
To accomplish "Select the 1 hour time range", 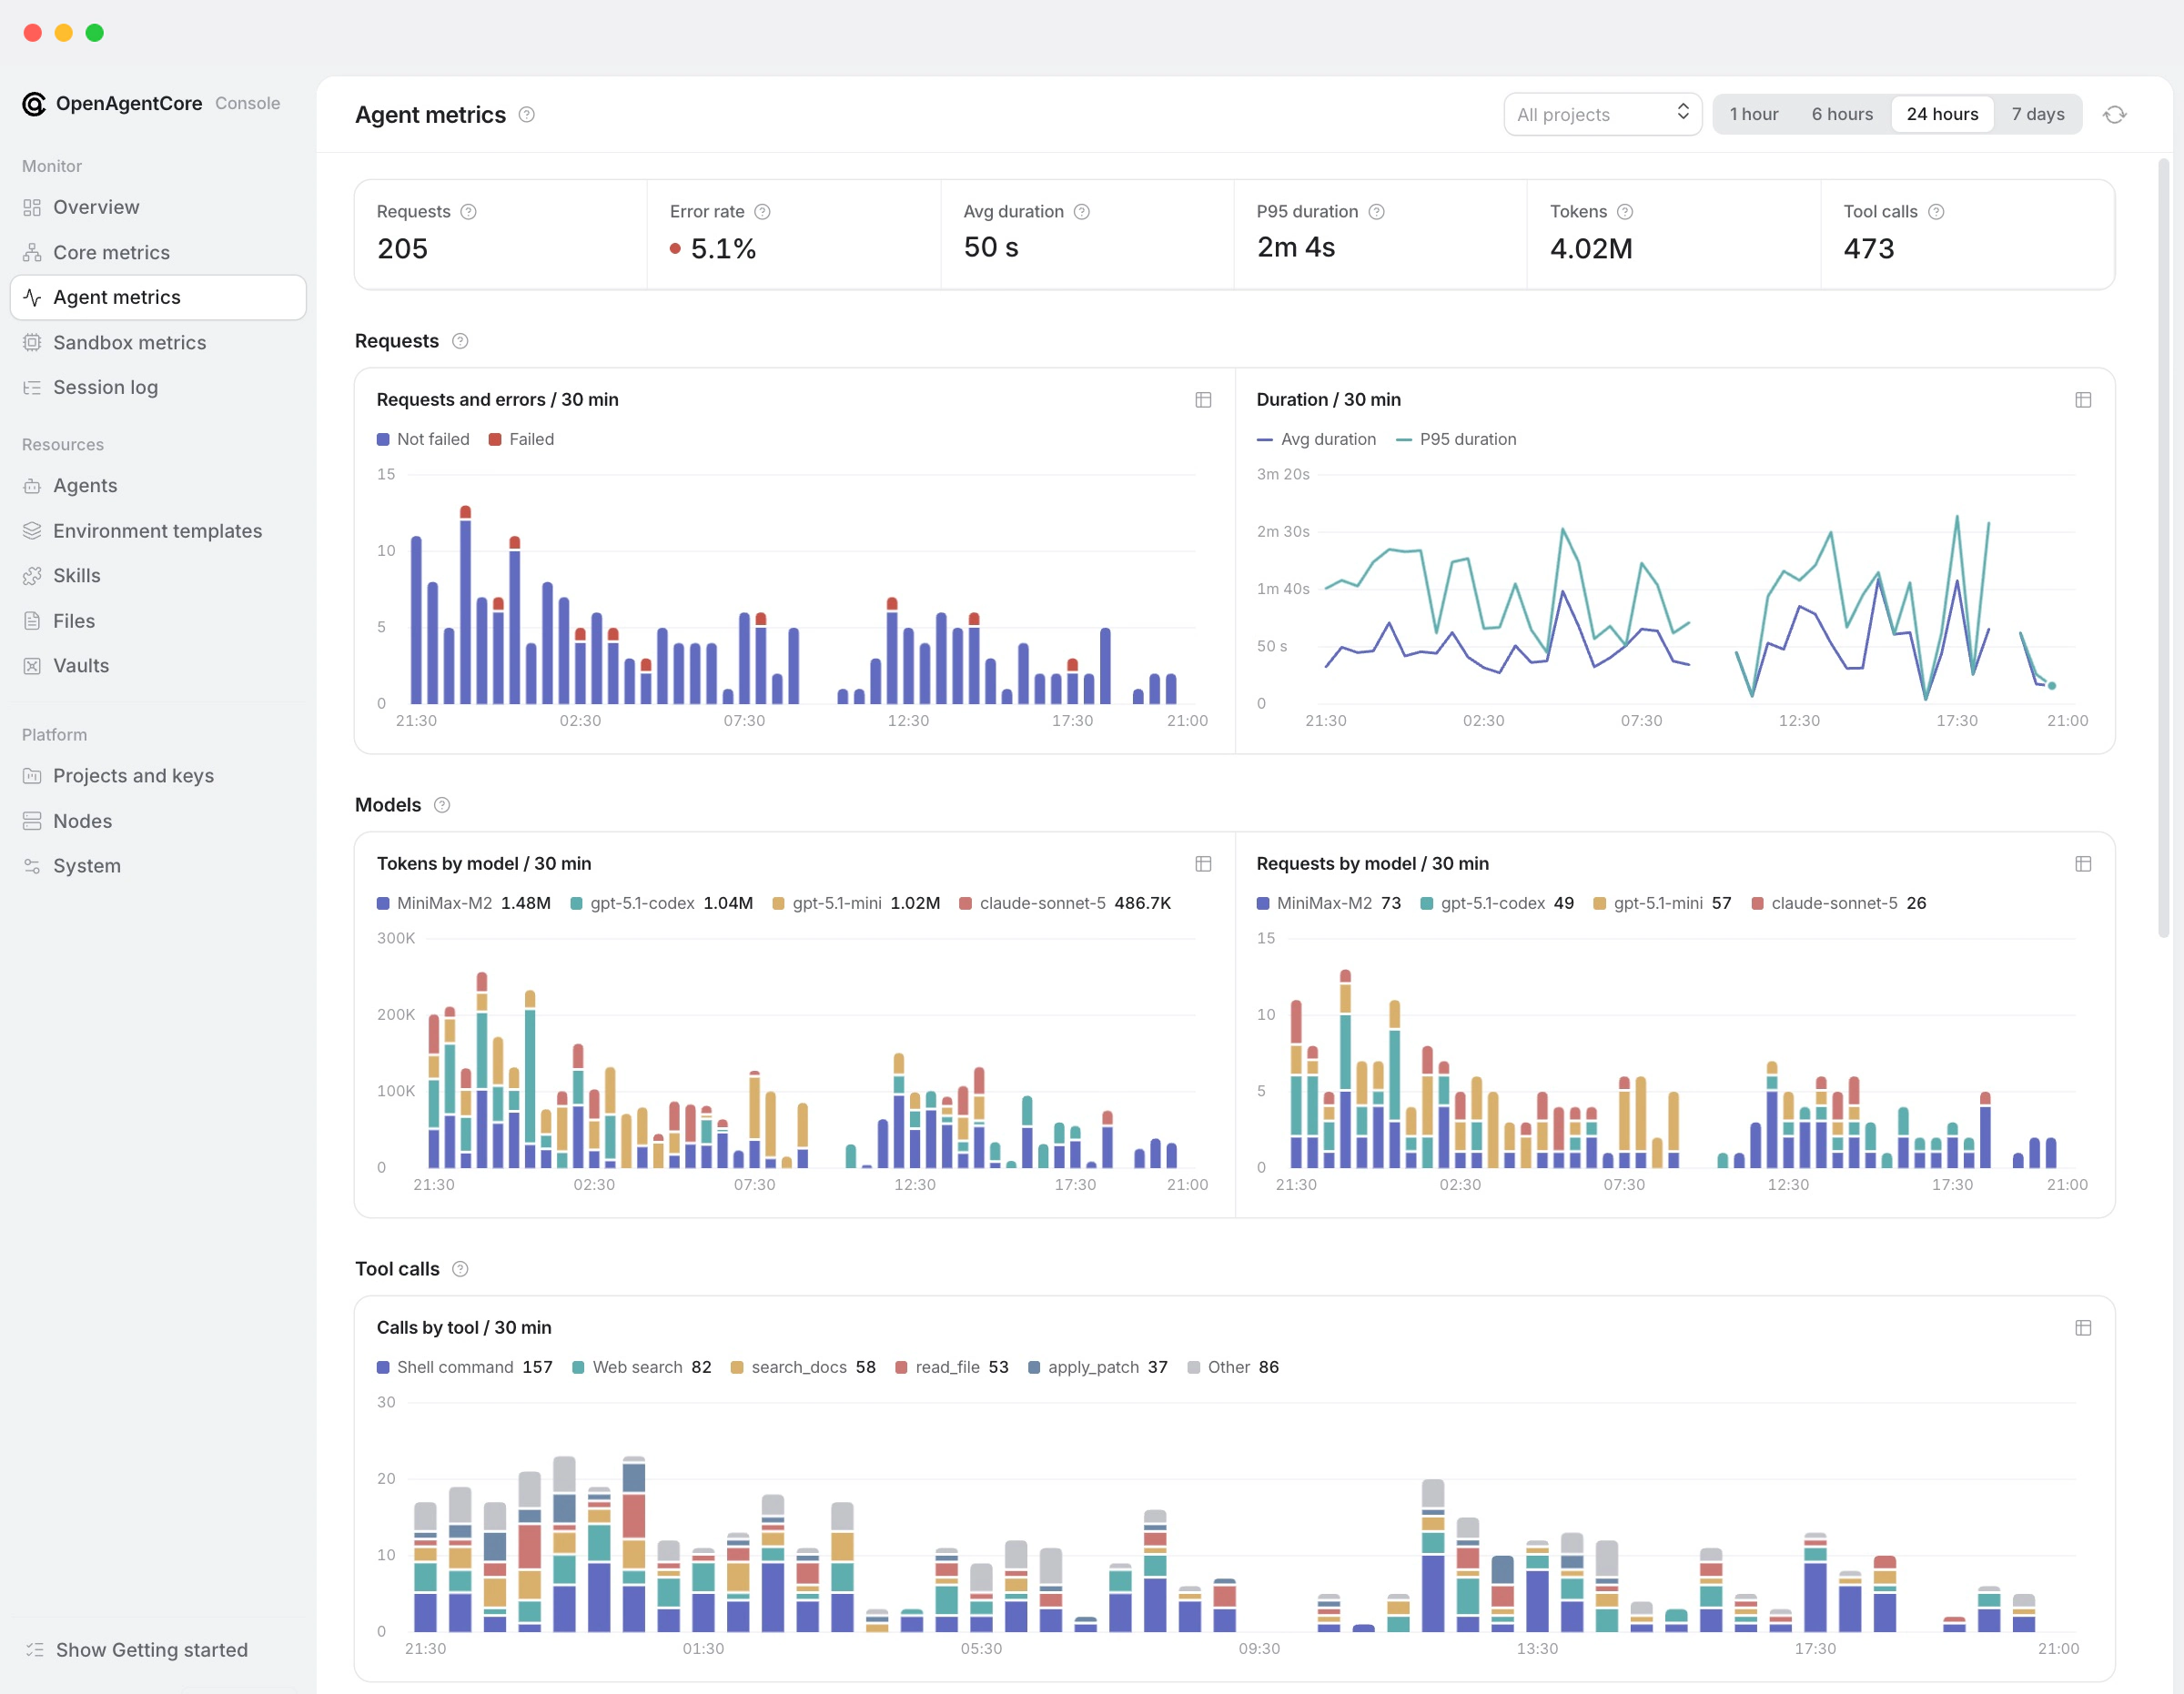I will pyautogui.click(x=1753, y=115).
